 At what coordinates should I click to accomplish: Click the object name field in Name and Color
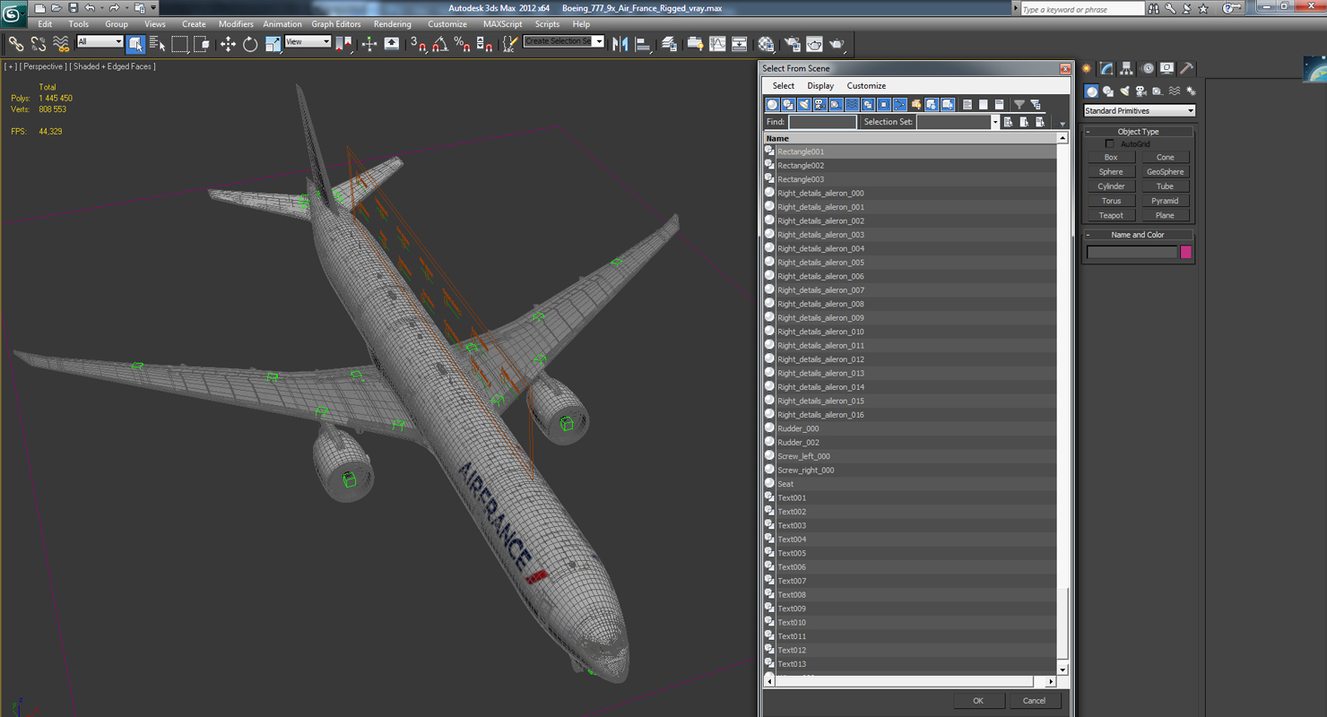click(x=1132, y=253)
